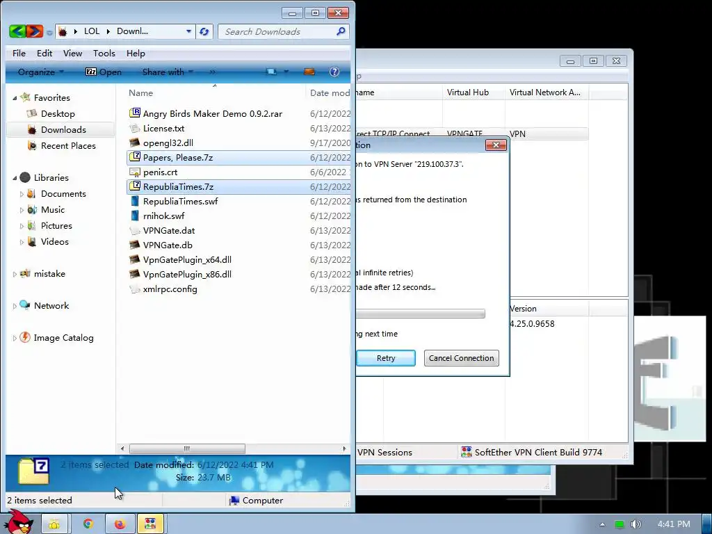The image size is (712, 534).
Task: Click the Show desktop strip
Action: coord(707,524)
